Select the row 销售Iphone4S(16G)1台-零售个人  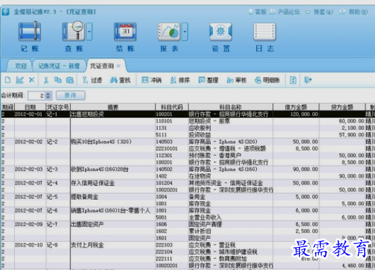188,210
